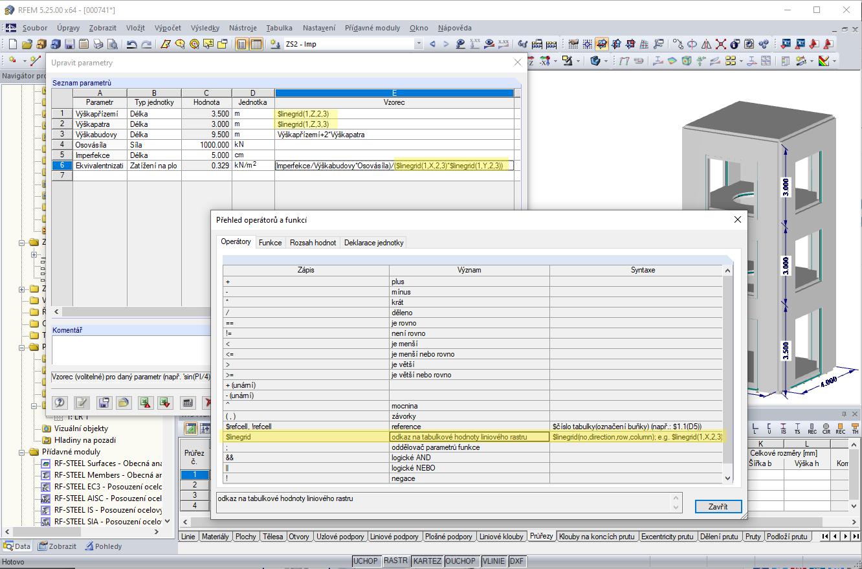The width and height of the screenshot is (862, 569).
Task: Click the open folder icon in Upravit parametry
Action: pos(124,402)
